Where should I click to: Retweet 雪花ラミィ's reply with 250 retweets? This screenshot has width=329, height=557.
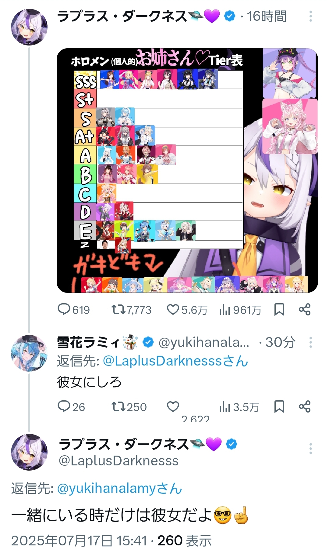click(x=129, y=407)
